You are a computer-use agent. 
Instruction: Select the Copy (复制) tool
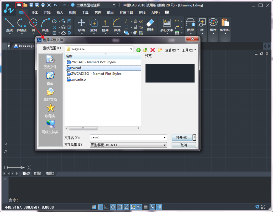point(93,26)
